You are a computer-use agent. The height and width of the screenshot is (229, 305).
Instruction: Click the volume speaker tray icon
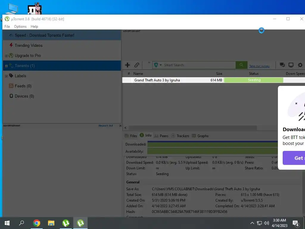(267, 223)
